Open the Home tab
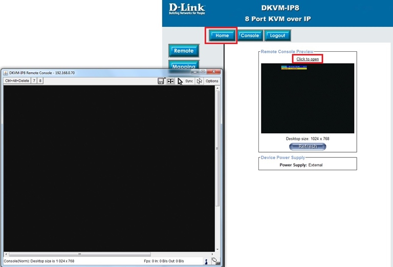Viewport: 393px width, 267px height. tap(222, 36)
